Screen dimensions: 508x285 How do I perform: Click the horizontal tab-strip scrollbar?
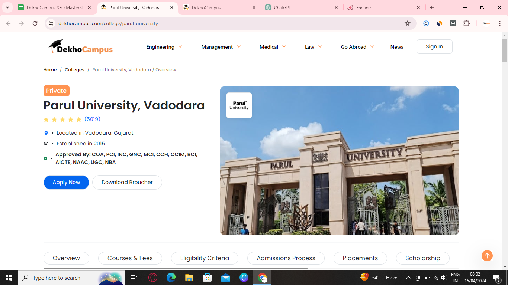tap(176, 268)
